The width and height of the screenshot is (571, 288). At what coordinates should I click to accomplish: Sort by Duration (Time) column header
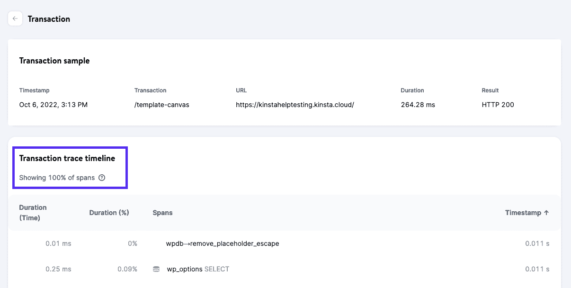(x=33, y=213)
